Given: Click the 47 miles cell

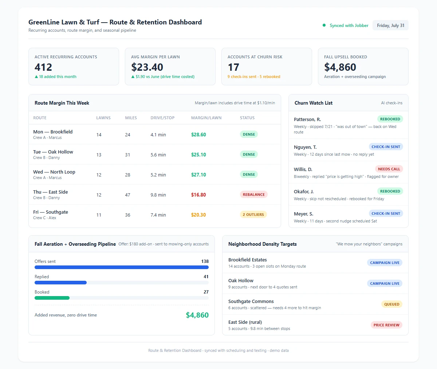Looking at the screenshot, I should [127, 195].
